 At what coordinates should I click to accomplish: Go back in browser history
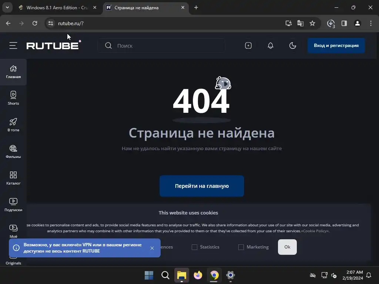(x=8, y=23)
